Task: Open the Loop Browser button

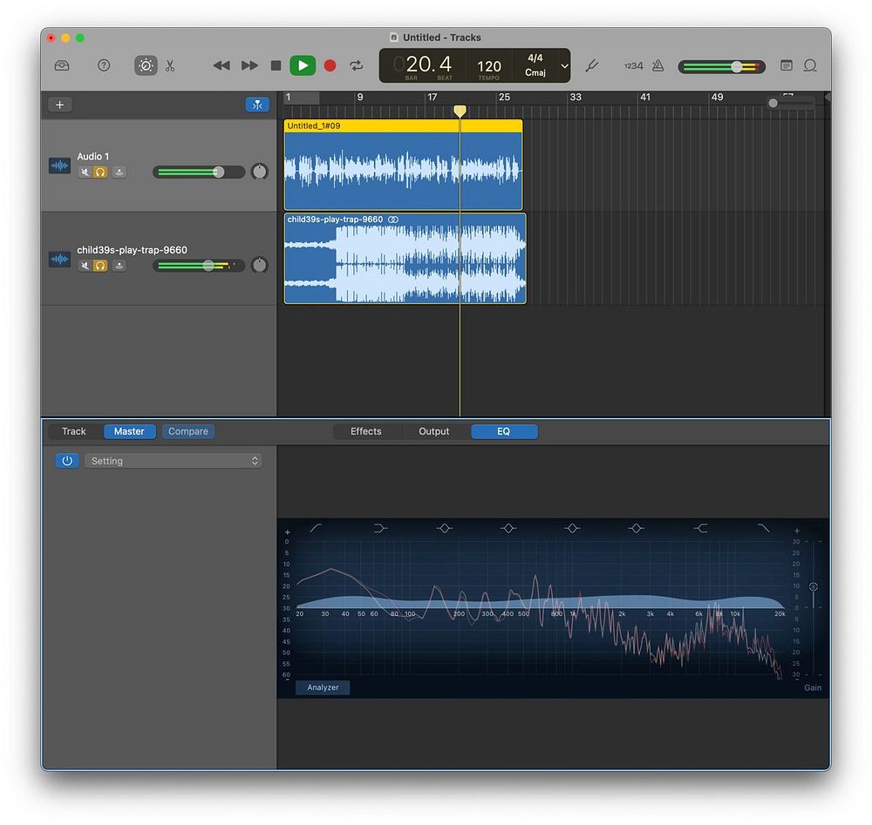Action: point(810,65)
